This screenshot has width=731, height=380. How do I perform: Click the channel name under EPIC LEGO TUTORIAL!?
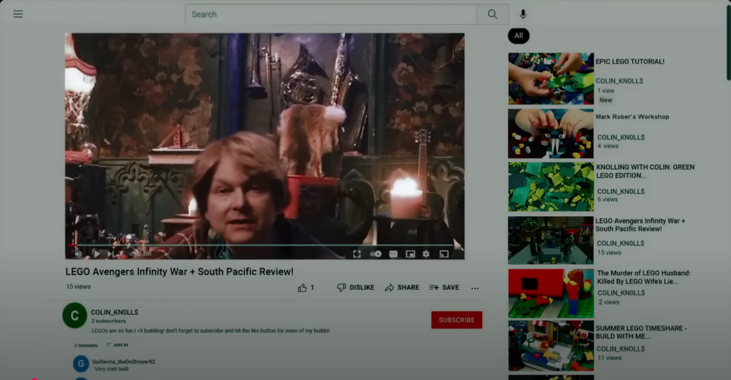pos(620,81)
